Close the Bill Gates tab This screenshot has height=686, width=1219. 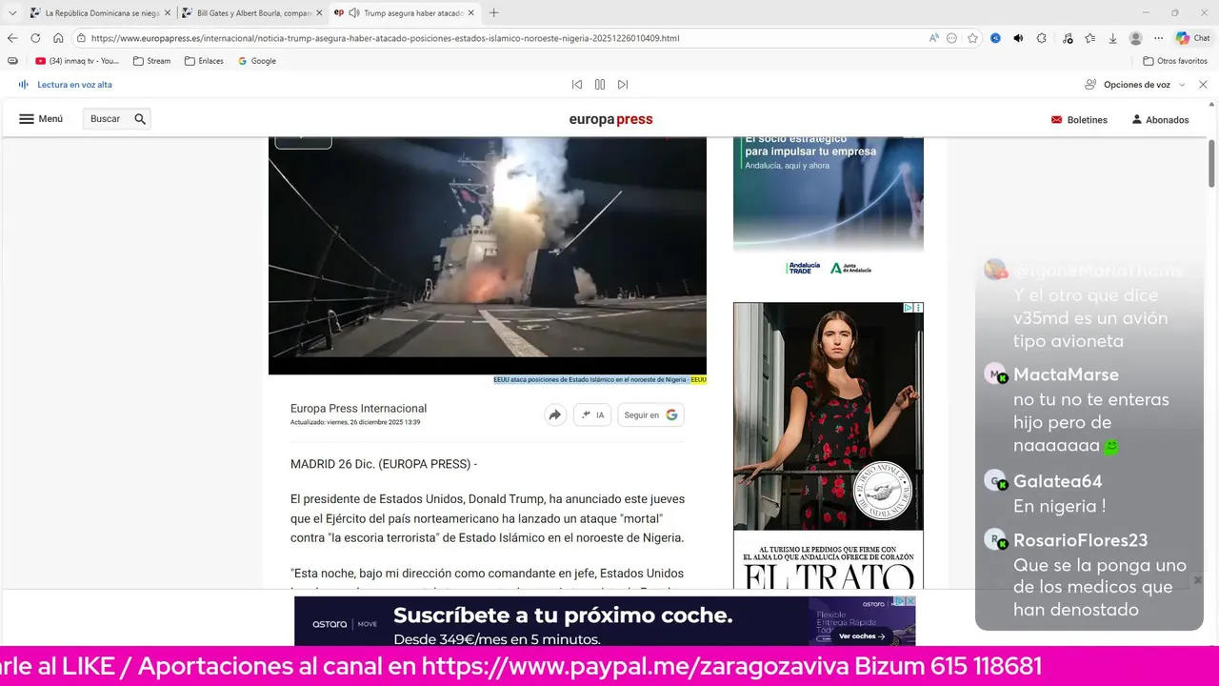click(x=320, y=13)
